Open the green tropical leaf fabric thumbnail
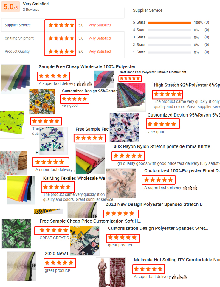The image size is (220, 287). pos(16,234)
